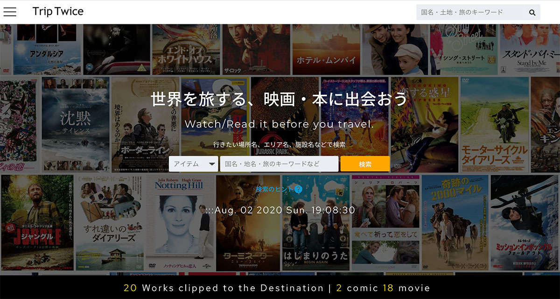Click the 20 Works clipped count text
Image resolution: width=560 pixels, height=299 pixels.
[x=224, y=288]
